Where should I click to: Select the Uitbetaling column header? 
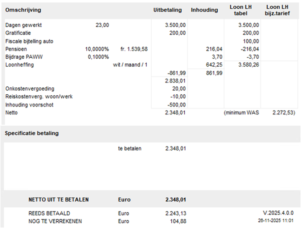click(x=167, y=10)
